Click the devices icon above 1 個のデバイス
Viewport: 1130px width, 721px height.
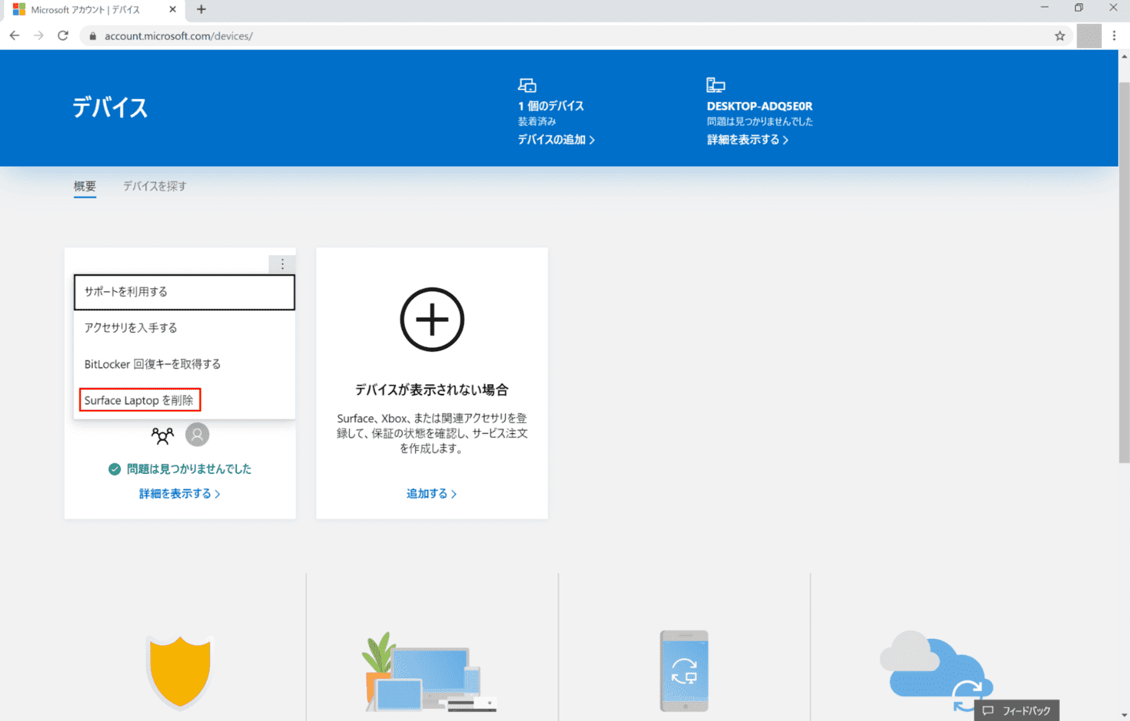coord(527,85)
